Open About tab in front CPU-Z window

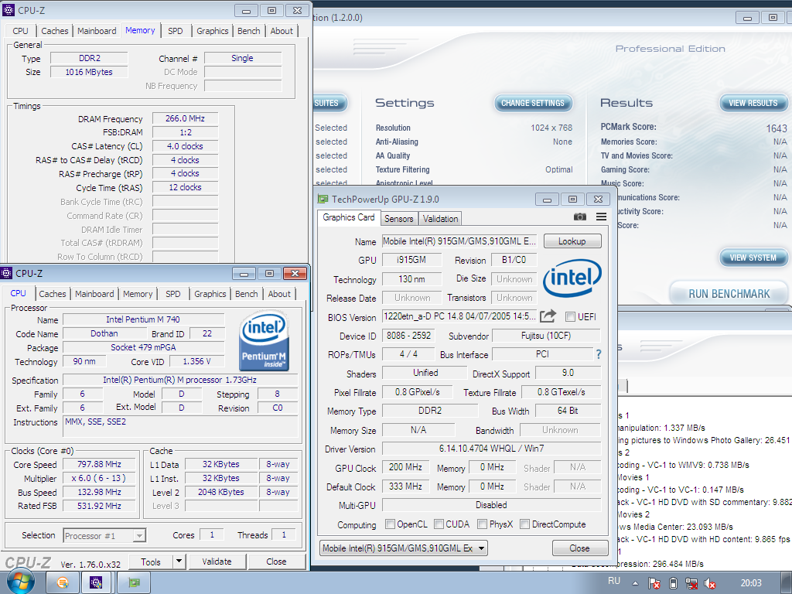pos(279,294)
